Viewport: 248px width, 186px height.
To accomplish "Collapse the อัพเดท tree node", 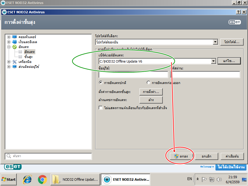I will tap(9, 47).
